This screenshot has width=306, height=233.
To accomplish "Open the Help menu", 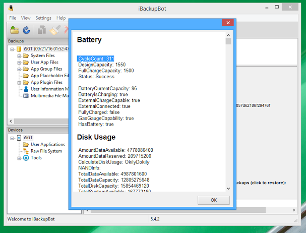I will point(61,18).
